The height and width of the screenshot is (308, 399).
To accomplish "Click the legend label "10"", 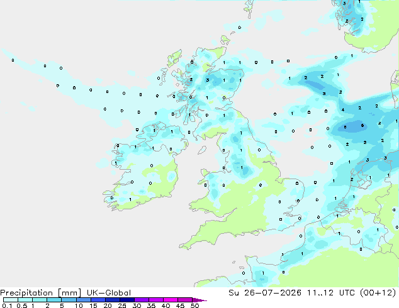I will tap(79, 305).
